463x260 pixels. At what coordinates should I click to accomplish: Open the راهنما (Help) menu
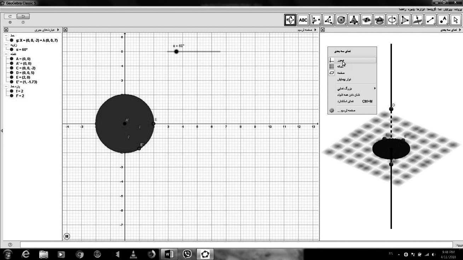403,9
